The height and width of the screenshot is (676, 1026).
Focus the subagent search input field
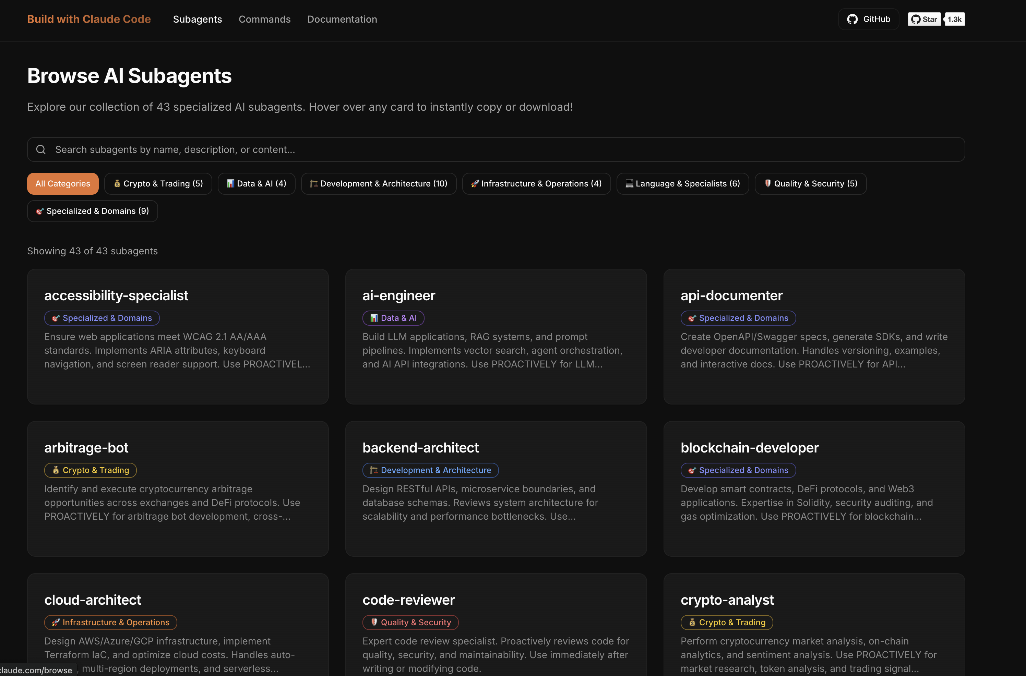tap(496, 149)
